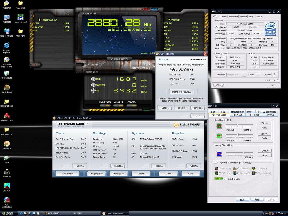Open the About tab in CPU-Z
The image size is (288, 216).
pyautogui.click(x=259, y=17)
